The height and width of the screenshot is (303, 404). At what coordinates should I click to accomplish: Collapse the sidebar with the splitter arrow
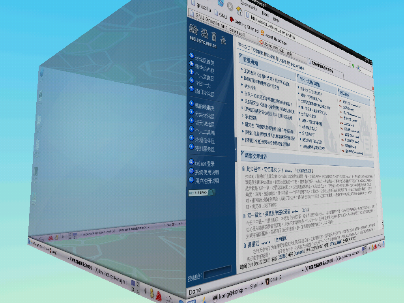[x=236, y=149]
